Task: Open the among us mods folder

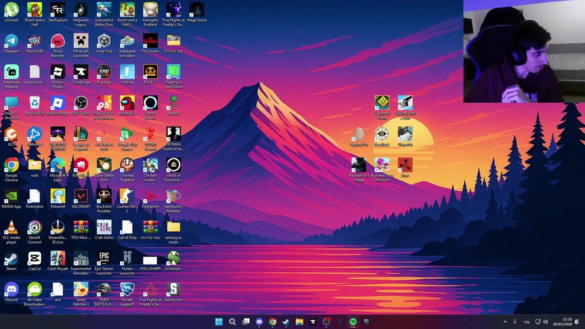Action: (174, 232)
